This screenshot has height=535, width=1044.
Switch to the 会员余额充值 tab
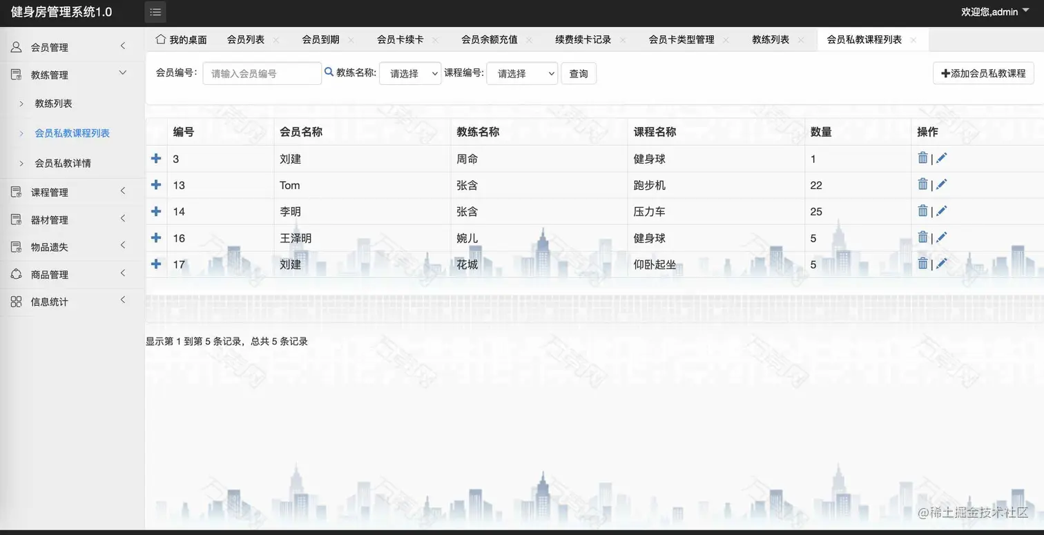[490, 39]
